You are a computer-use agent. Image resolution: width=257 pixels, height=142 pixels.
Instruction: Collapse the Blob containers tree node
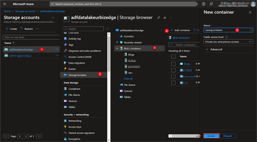tap(117, 48)
